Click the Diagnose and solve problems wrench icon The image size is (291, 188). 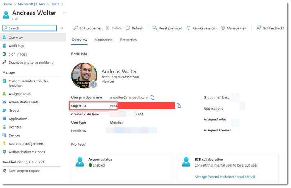pyautogui.click(x=4, y=62)
